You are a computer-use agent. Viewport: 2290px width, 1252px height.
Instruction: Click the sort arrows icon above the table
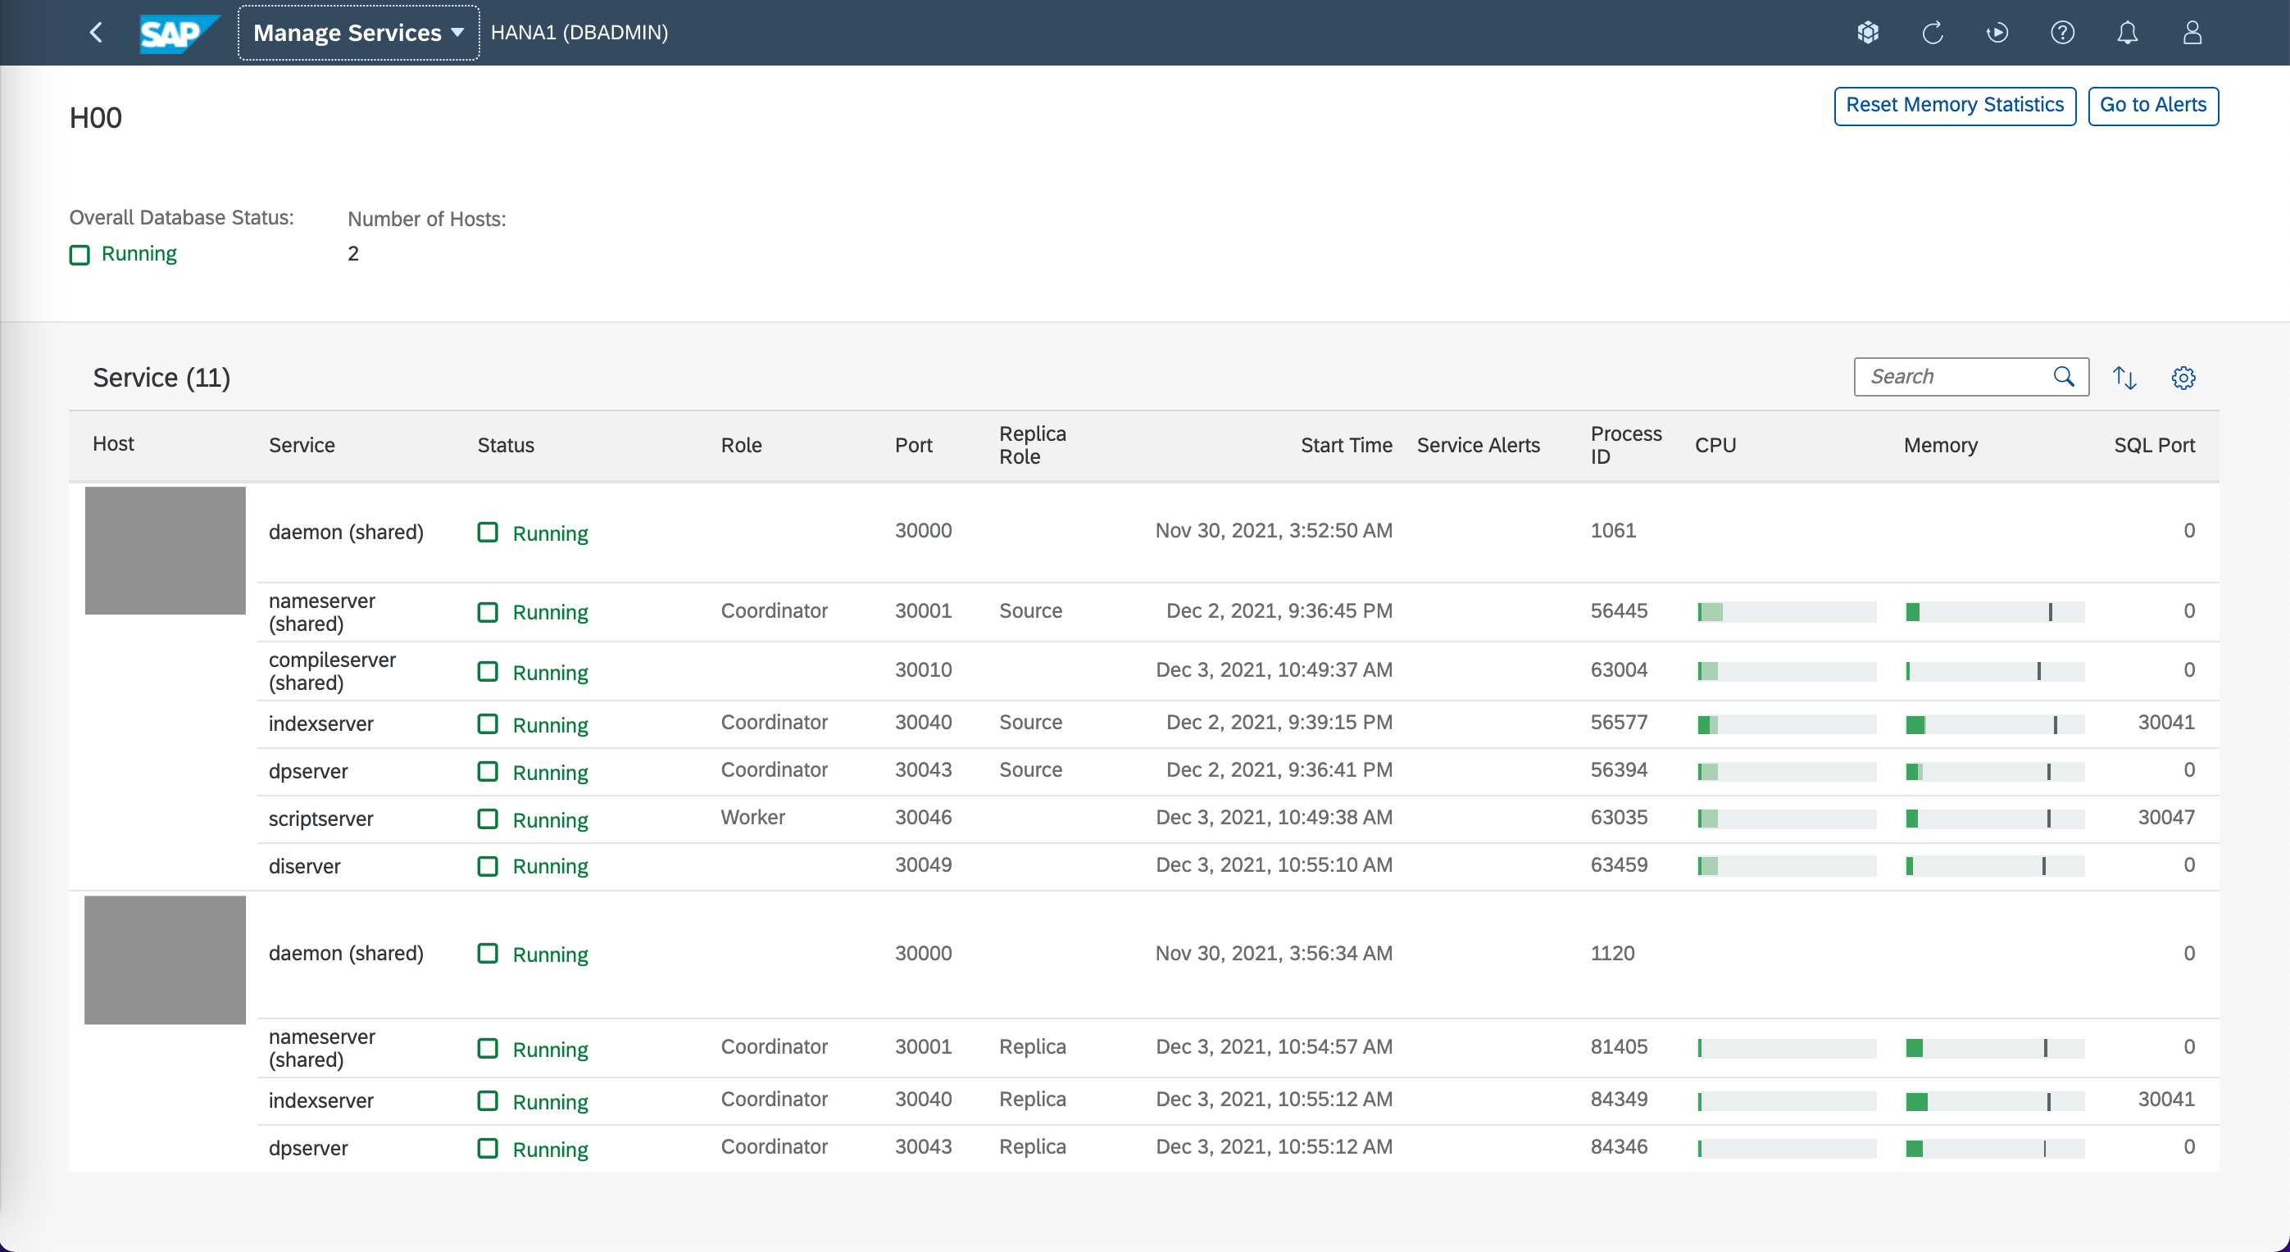pos(2124,378)
